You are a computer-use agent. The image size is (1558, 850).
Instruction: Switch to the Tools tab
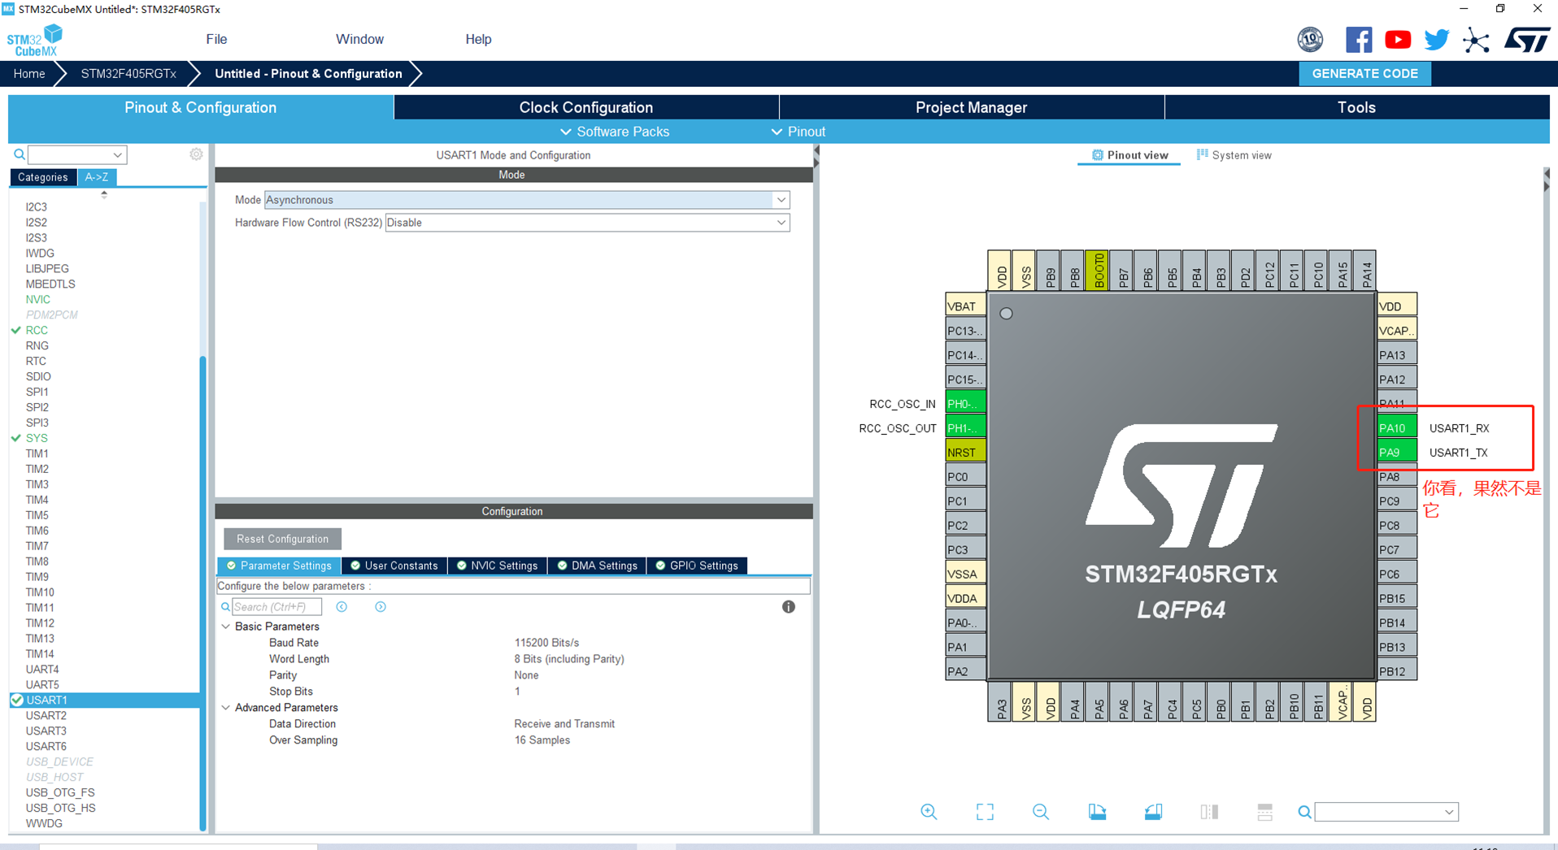pyautogui.click(x=1357, y=107)
